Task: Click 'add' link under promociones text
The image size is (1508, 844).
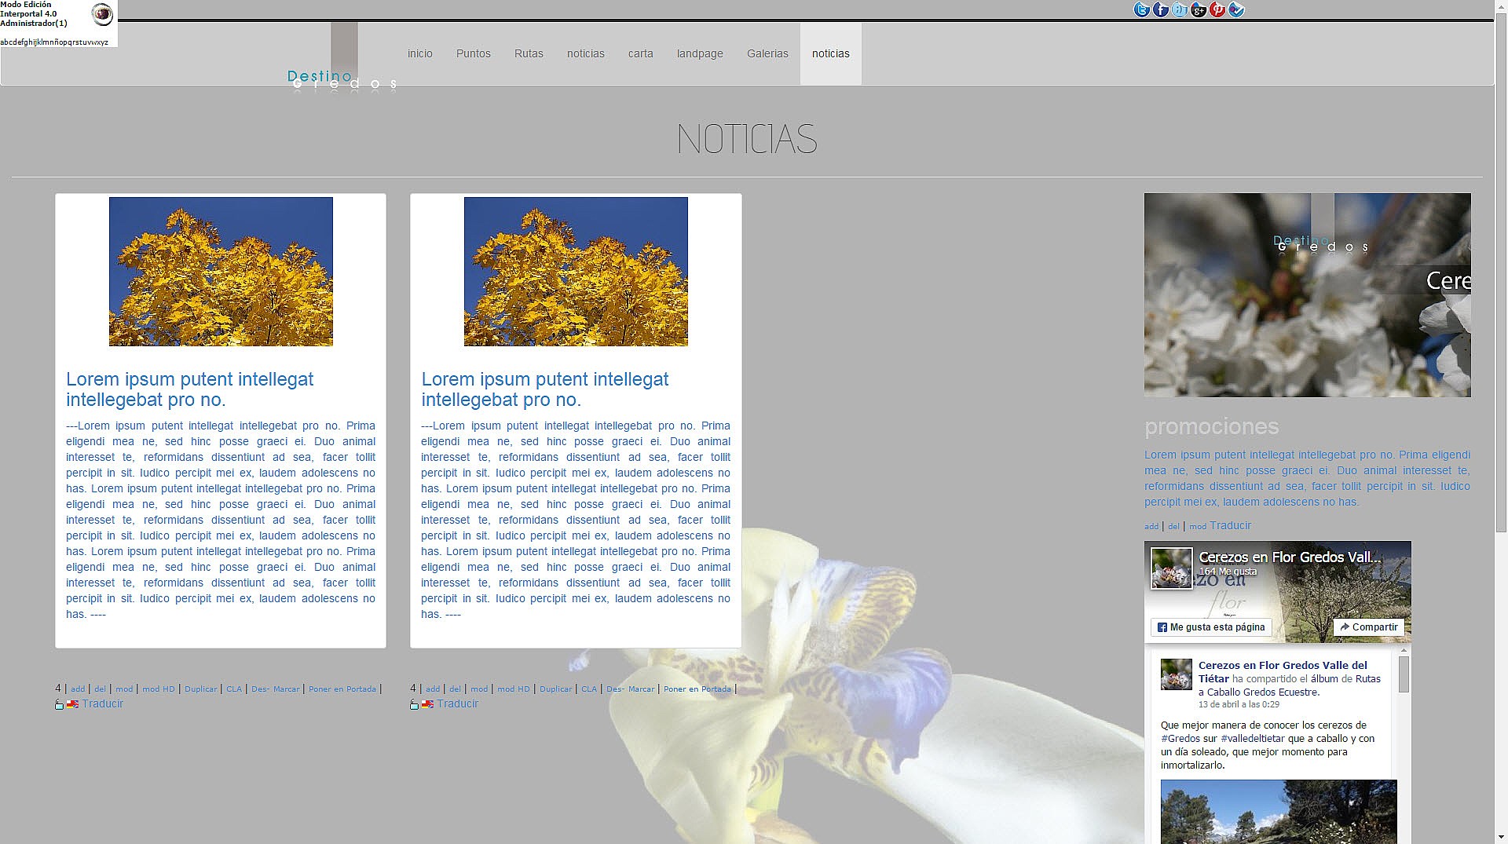Action: point(1151,527)
